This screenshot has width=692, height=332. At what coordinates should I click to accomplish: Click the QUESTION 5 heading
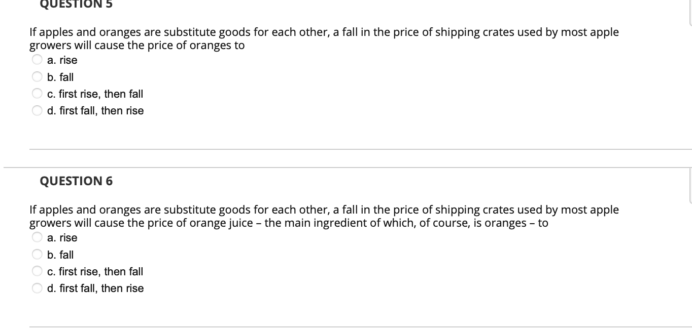pos(76,5)
